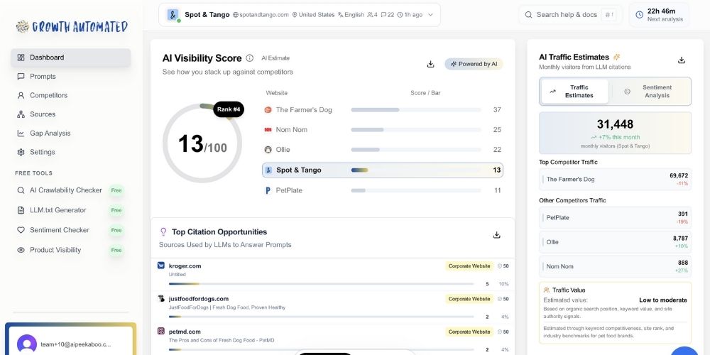Click the 22h 46m next analysis timer

click(661, 11)
